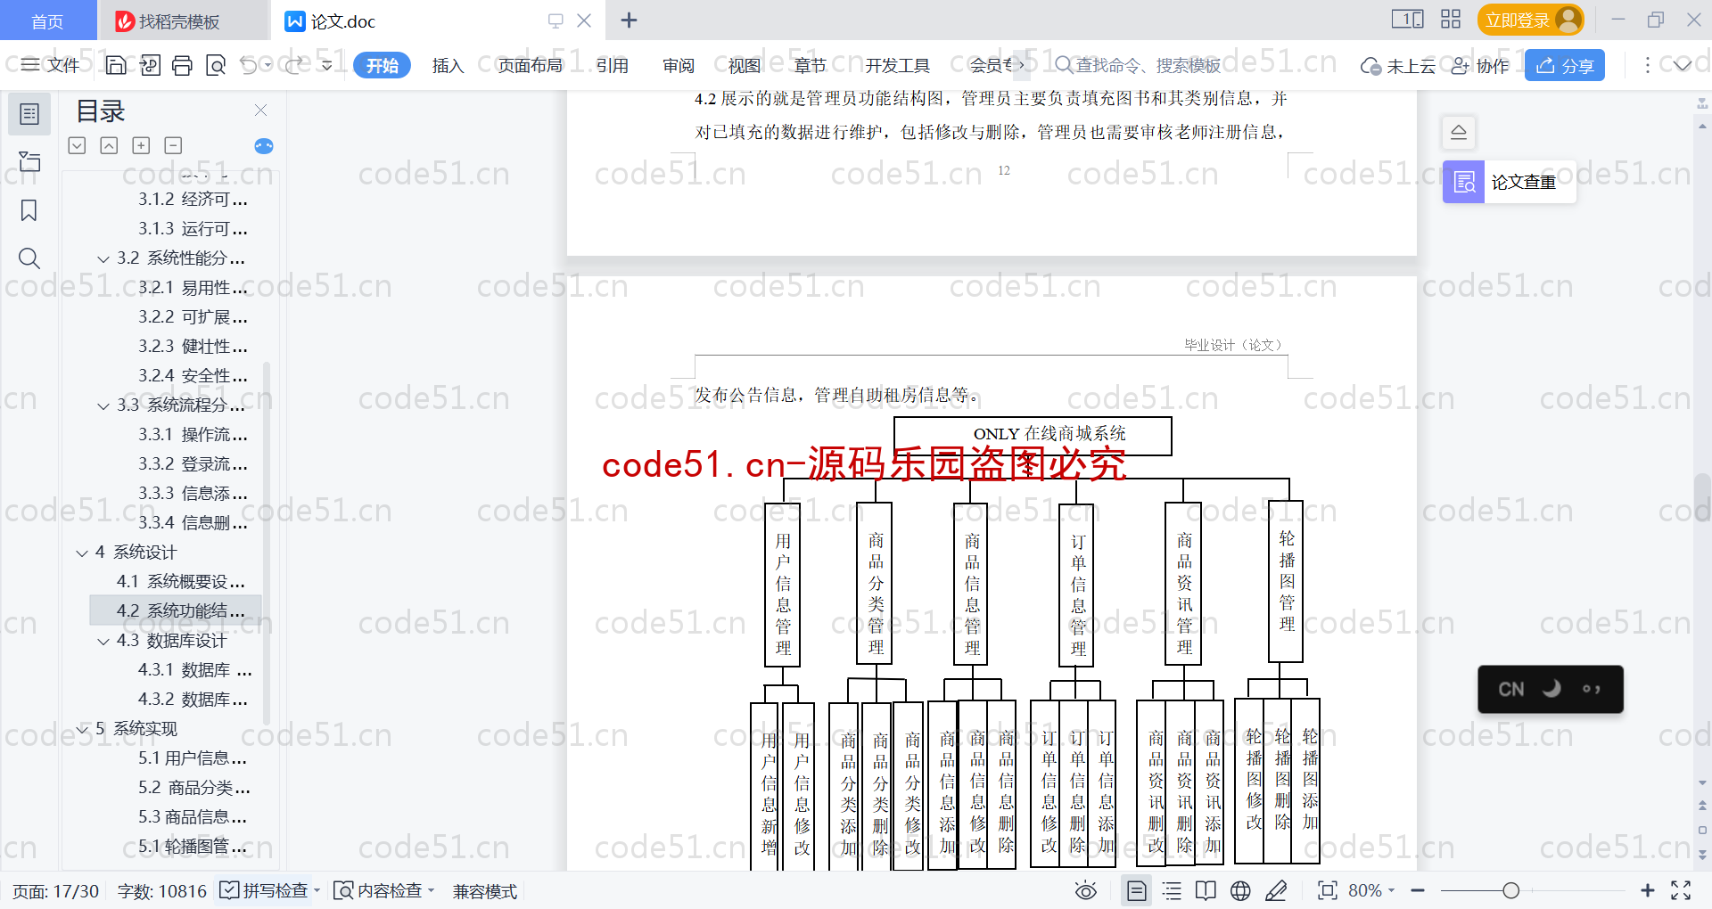Screen dimensions: 1712x909
Task: Collapse the 3.3 系统流程分 outline node
Action: 103,405
